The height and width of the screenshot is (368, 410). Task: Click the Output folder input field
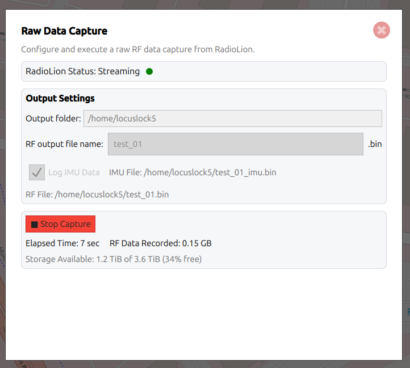pyautogui.click(x=233, y=119)
